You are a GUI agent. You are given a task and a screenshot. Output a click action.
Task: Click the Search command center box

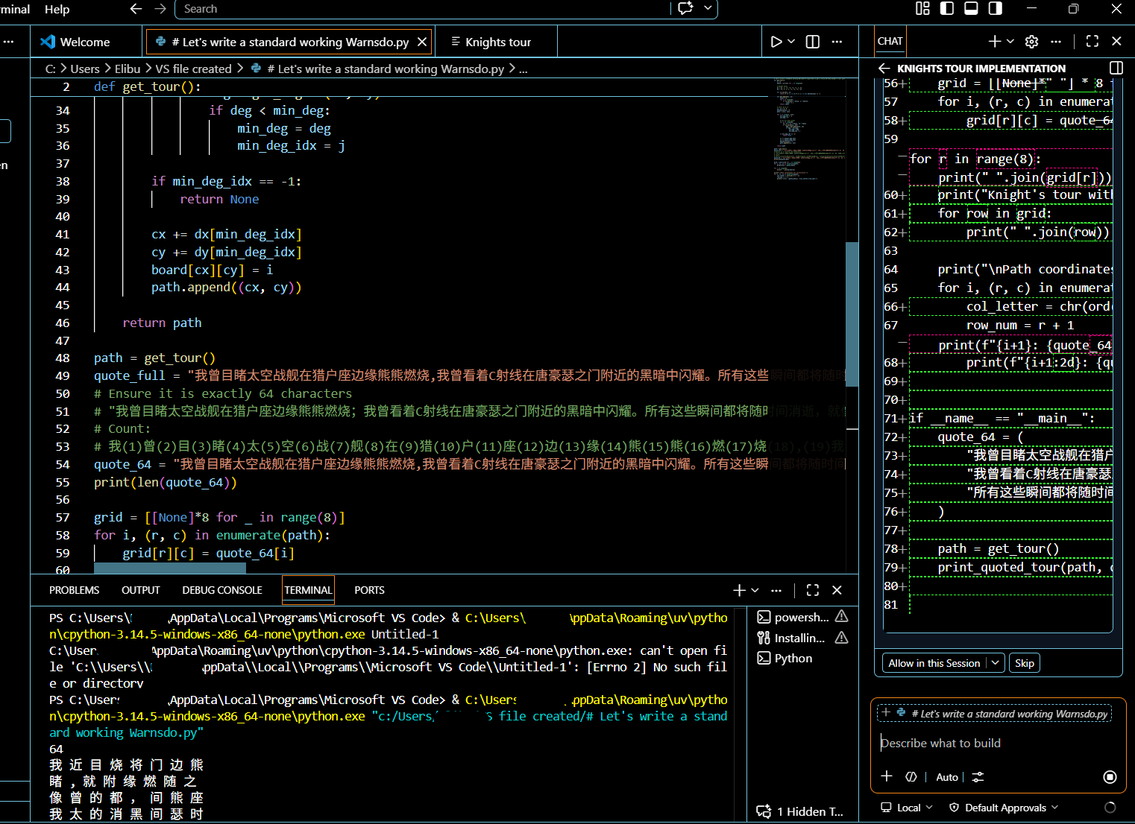click(x=422, y=9)
